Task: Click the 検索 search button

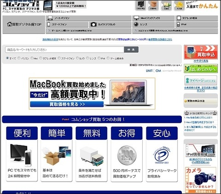Action: click(x=131, y=50)
